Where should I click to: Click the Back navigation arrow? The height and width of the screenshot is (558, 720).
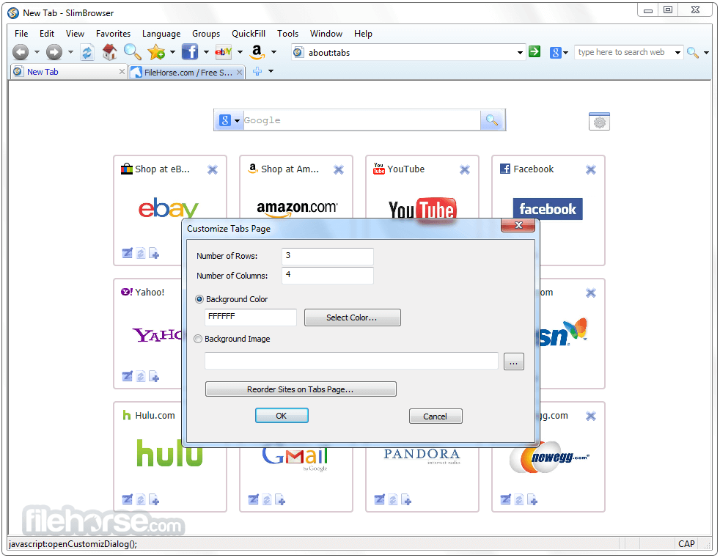point(21,52)
